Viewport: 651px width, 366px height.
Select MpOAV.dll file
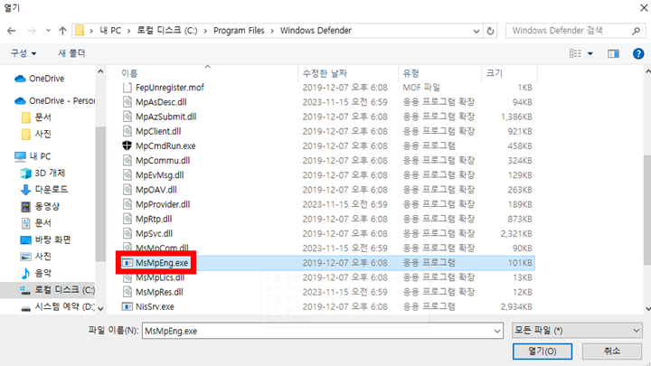click(156, 190)
